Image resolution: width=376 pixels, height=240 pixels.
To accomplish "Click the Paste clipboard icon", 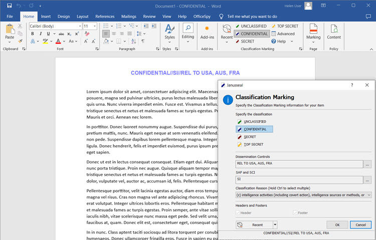I will click(10, 29).
